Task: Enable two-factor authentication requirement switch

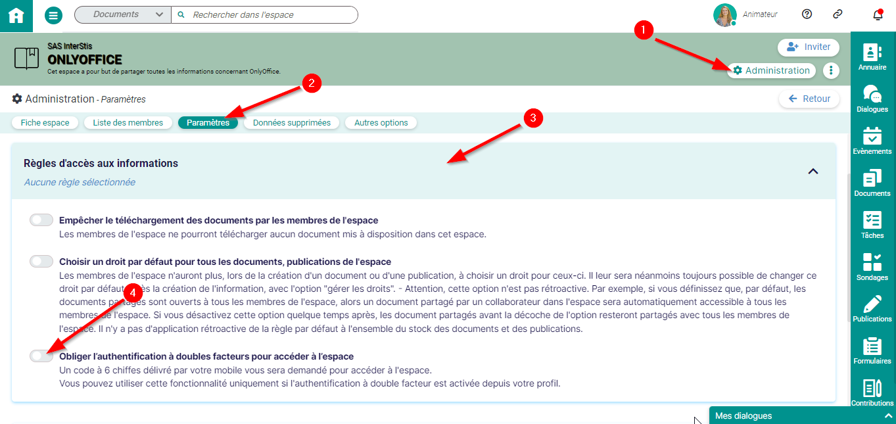Action: (41, 356)
